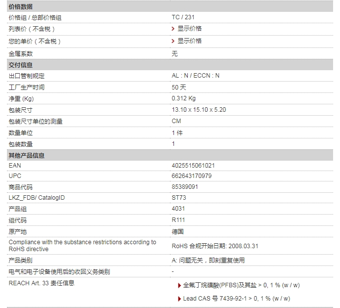Click the export control value AL : N / ECCN : N
340x308 pixels.
196,76
